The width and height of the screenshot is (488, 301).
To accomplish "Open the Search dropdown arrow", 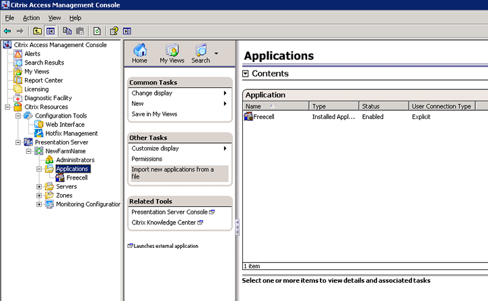I will [x=216, y=53].
